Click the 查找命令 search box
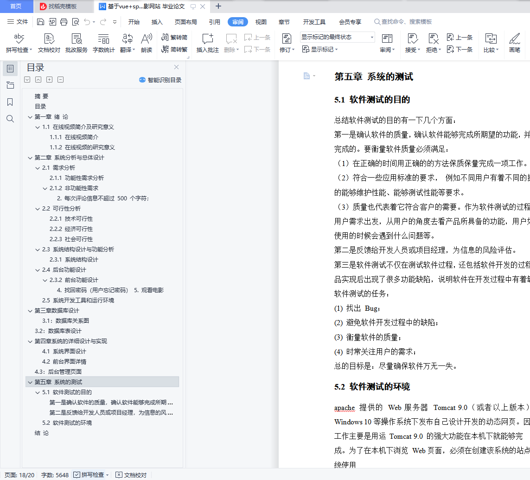The height and width of the screenshot is (480, 530). pos(403,22)
